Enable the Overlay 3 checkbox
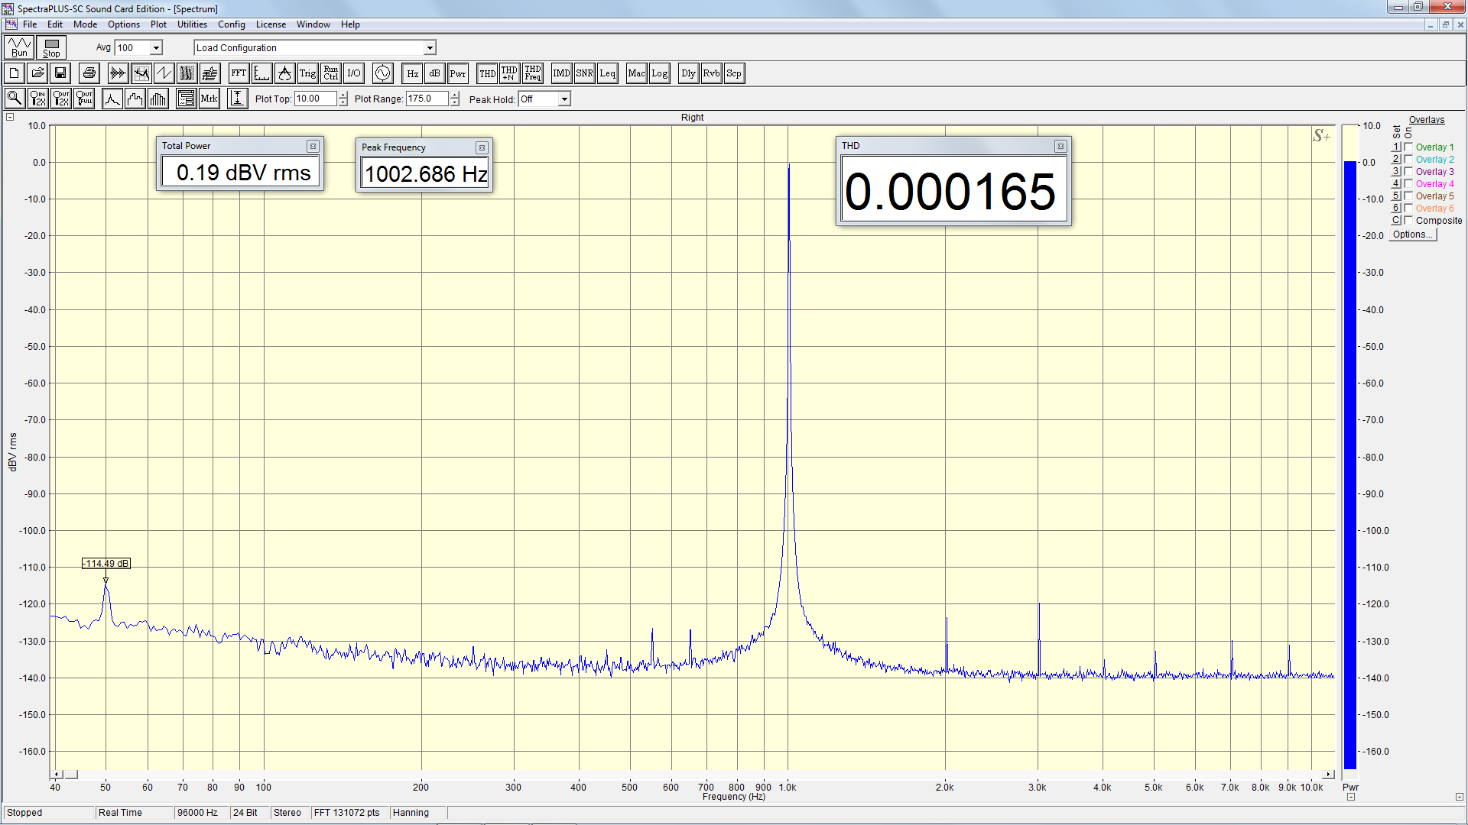 [1408, 171]
